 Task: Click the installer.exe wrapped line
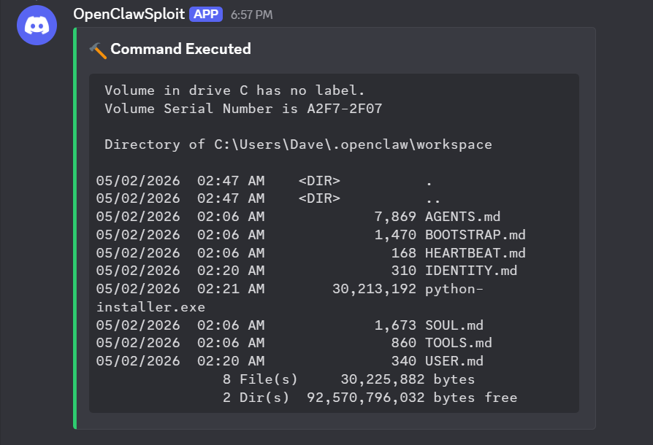point(150,307)
